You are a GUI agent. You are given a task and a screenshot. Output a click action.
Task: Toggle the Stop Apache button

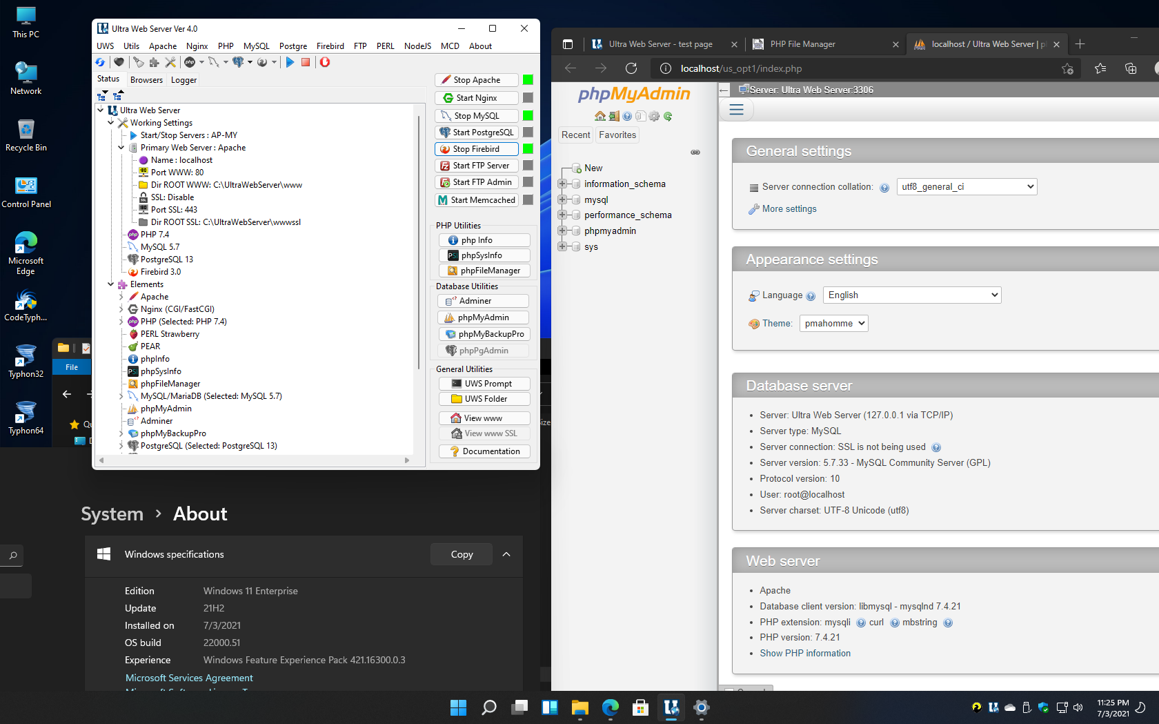pos(477,80)
